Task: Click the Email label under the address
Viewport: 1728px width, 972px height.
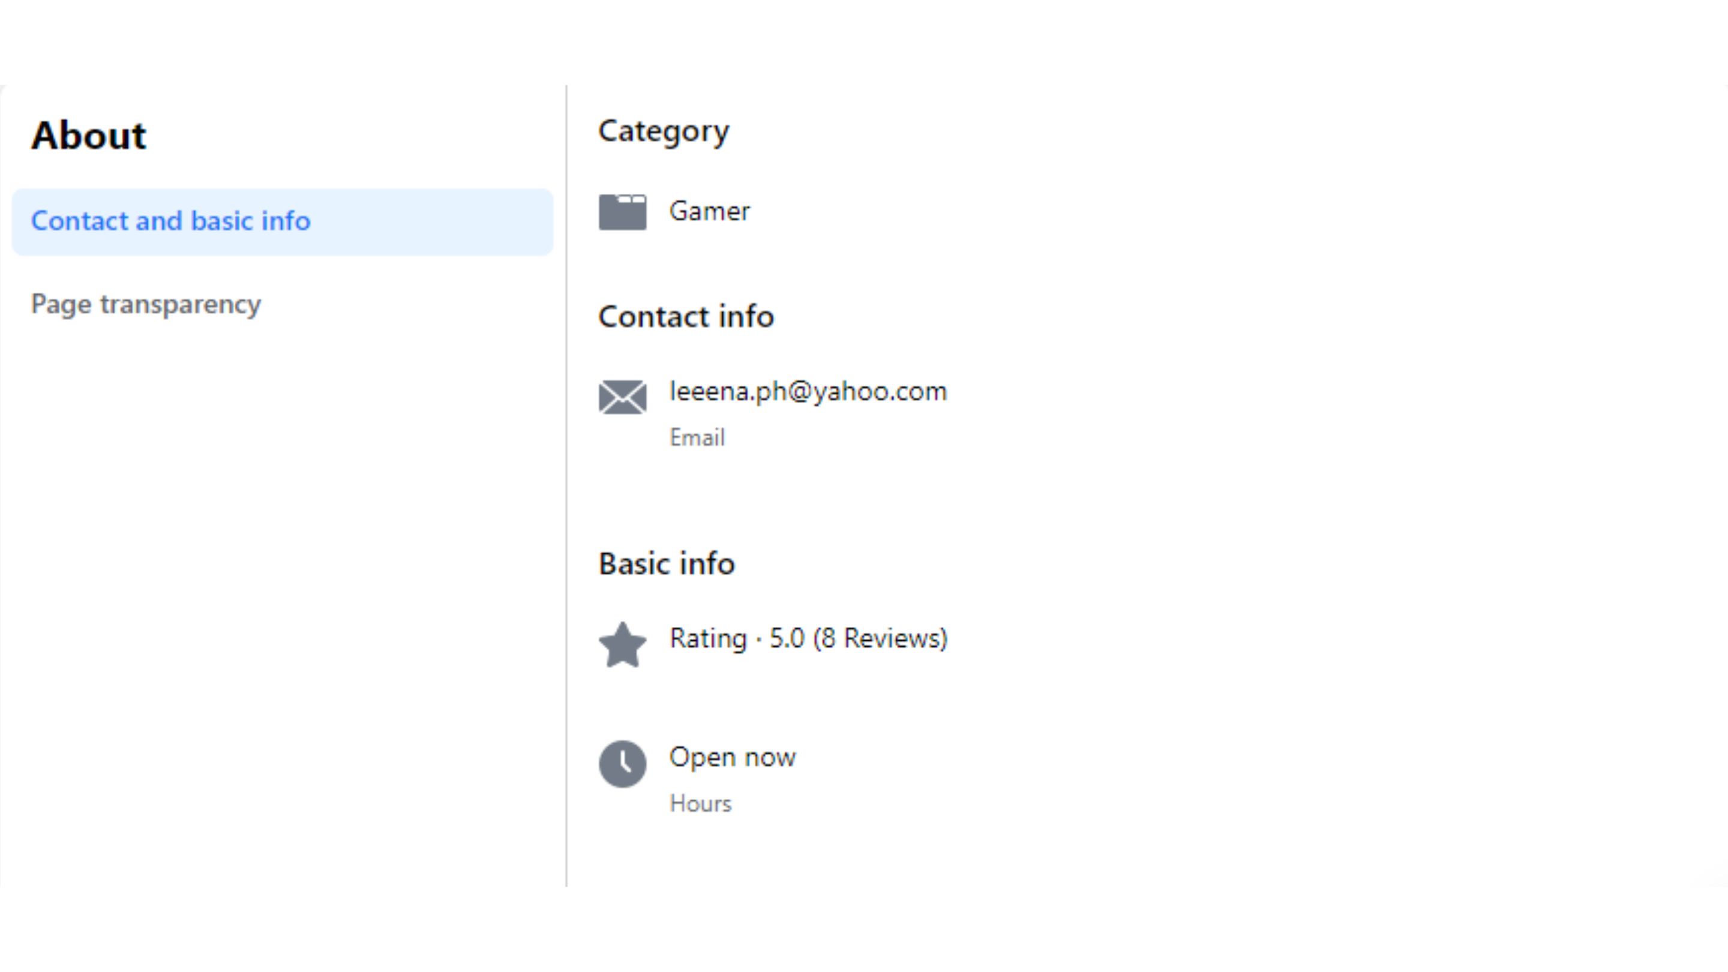Action: point(697,438)
